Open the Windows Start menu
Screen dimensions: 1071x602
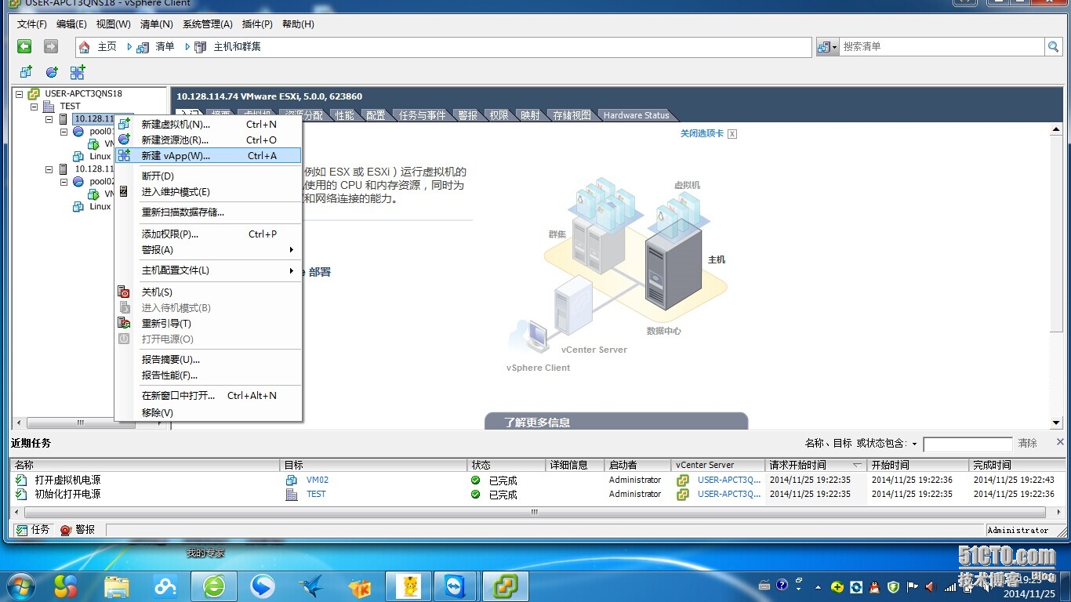(x=20, y=586)
